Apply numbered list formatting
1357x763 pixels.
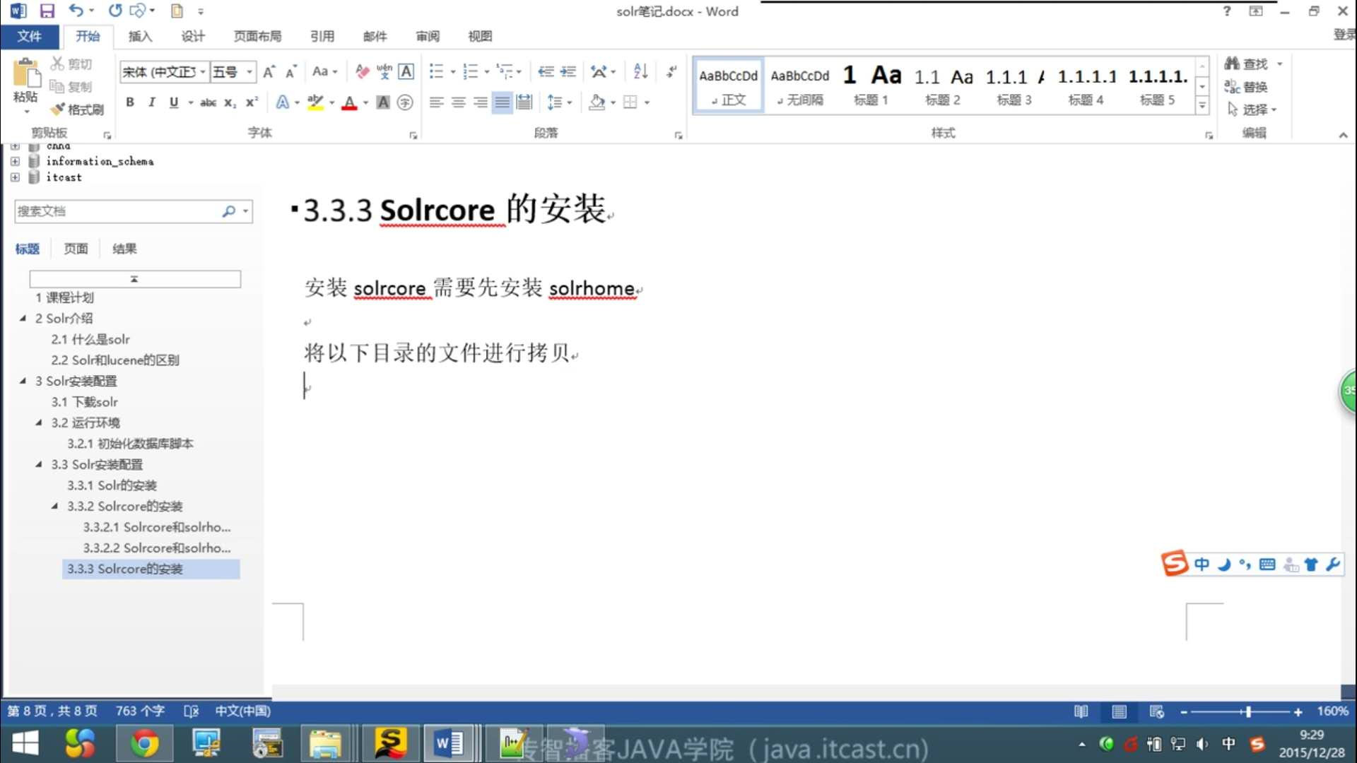(x=470, y=71)
